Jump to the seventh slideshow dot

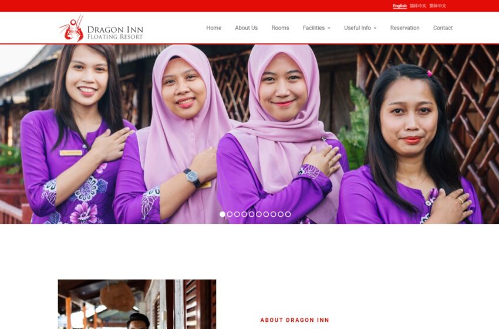[266, 214]
